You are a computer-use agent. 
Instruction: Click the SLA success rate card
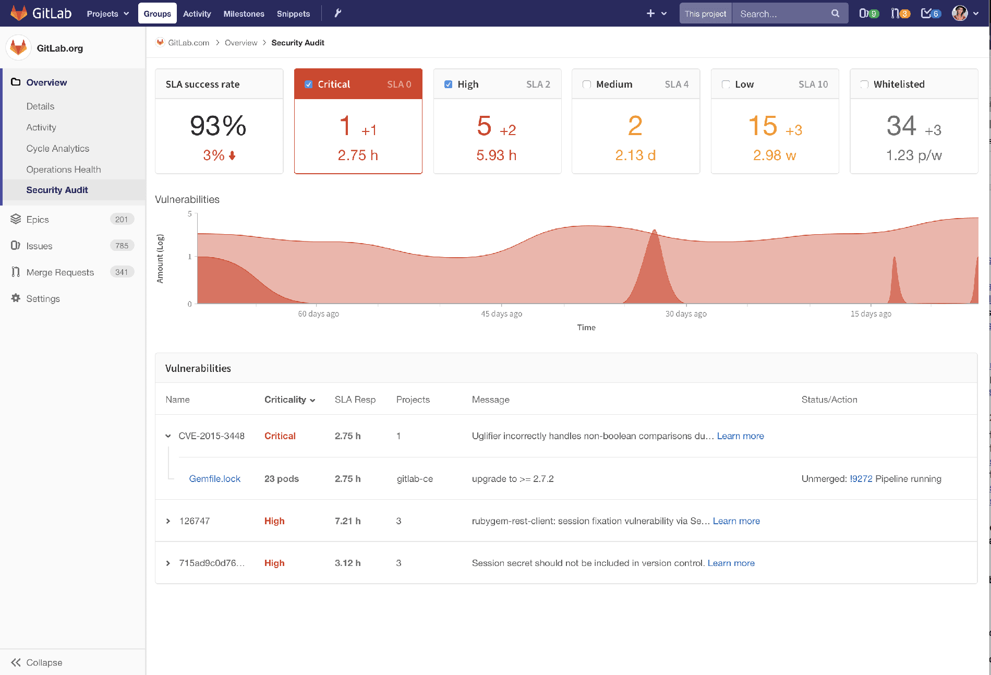coord(219,121)
